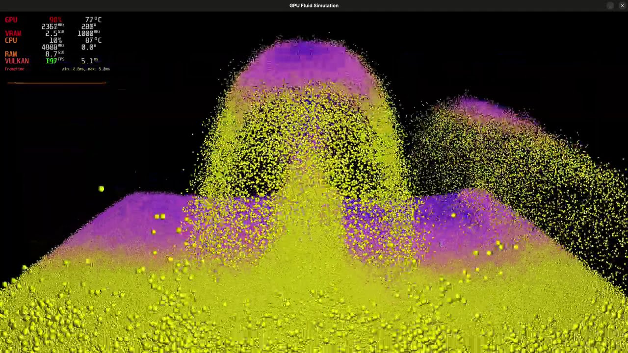628x353 pixels.
Task: Click the '1000 MHz' VRAM clock value
Action: pyautogui.click(x=89, y=33)
